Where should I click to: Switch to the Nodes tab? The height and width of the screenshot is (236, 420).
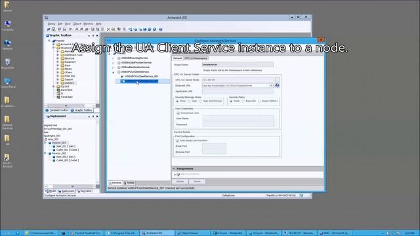[130, 183]
